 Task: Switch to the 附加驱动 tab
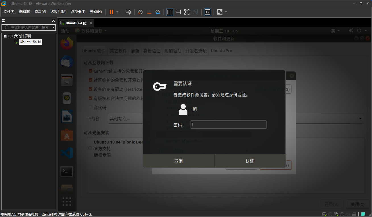tap(173, 51)
